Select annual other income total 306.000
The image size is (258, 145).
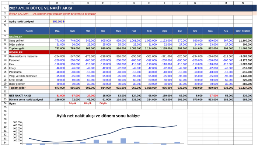pos(243,44)
